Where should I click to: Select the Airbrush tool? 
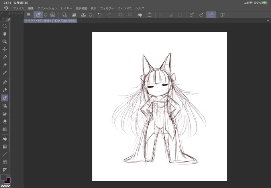click(x=5, y=106)
